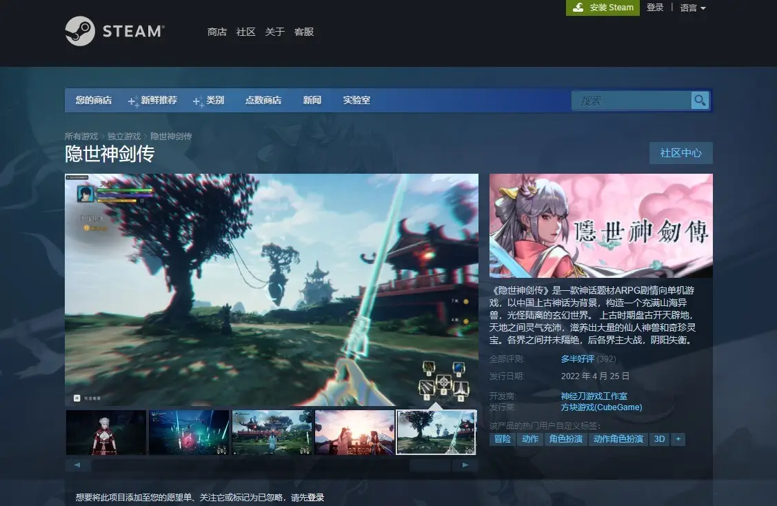Select the red-armored character thumbnail

(106, 432)
